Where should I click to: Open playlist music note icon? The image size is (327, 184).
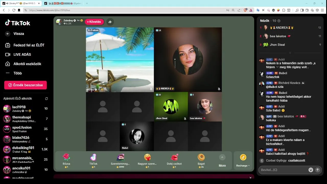pos(297,10)
